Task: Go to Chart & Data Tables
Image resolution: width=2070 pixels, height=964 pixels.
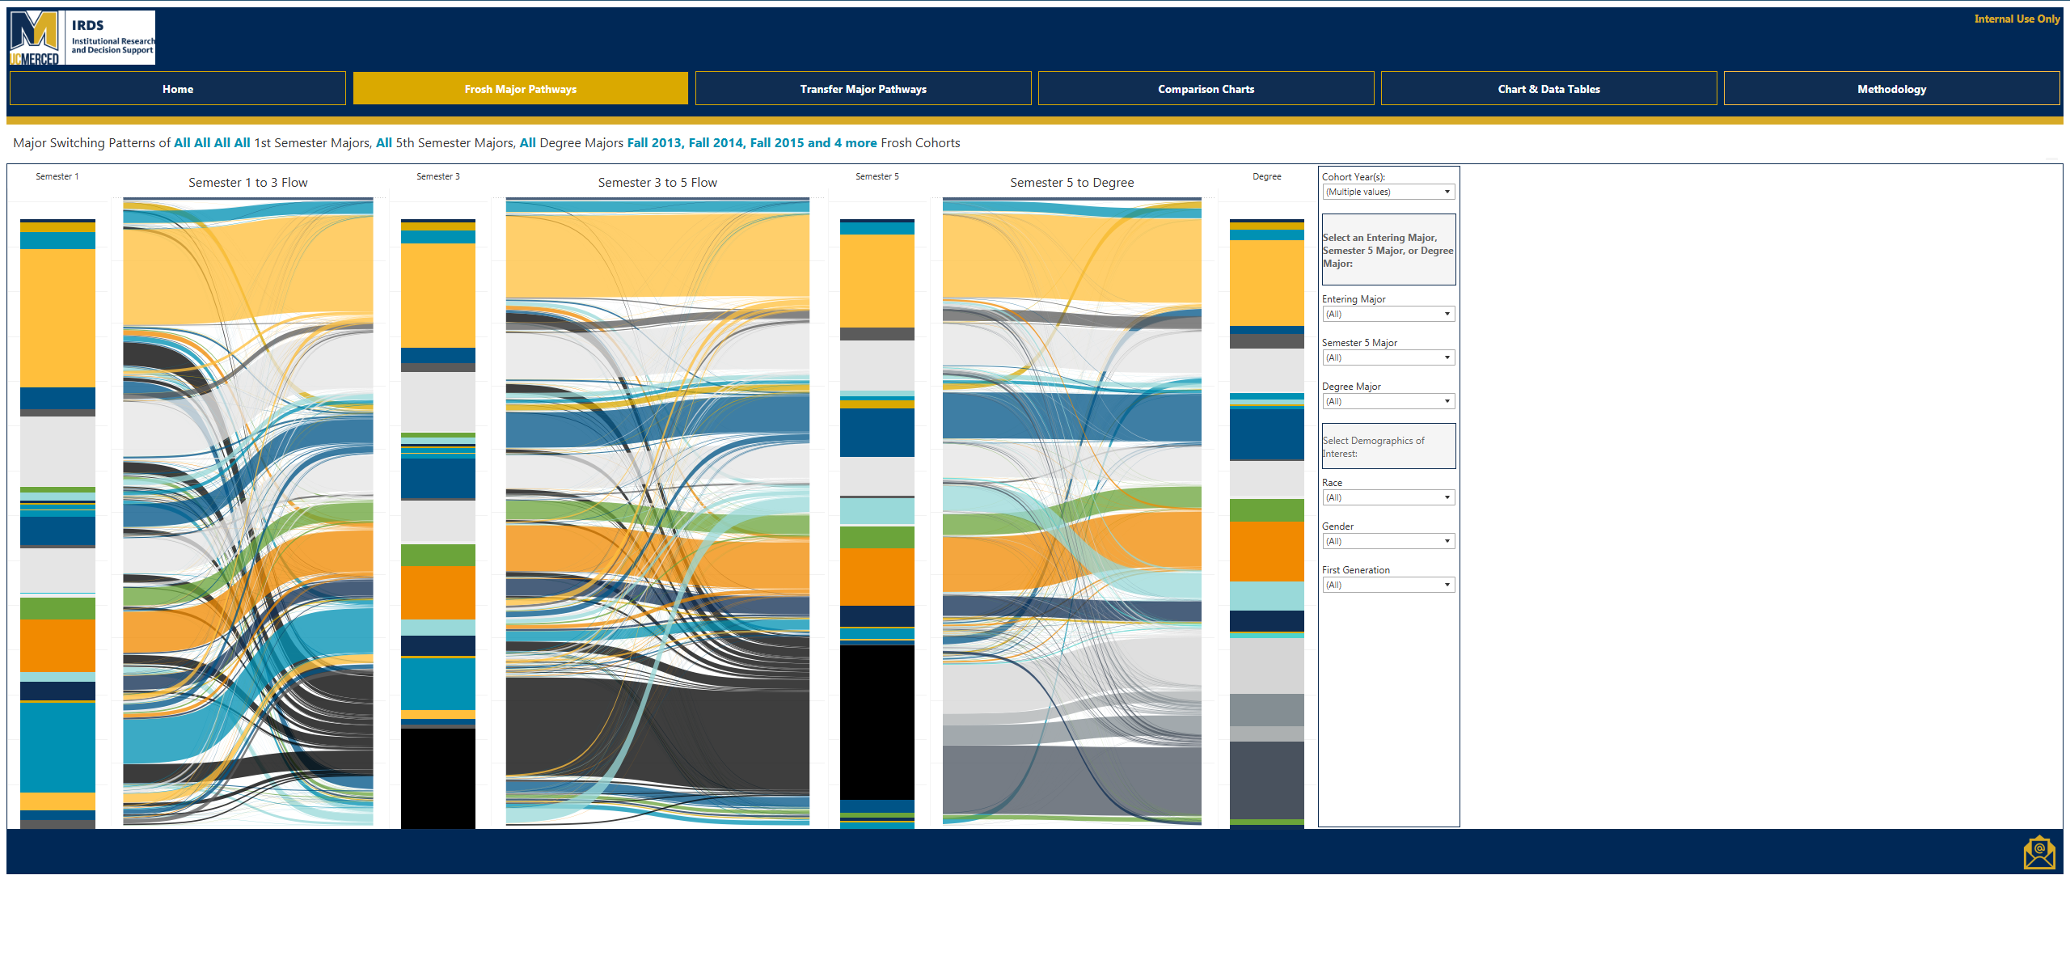Action: coord(1548,89)
